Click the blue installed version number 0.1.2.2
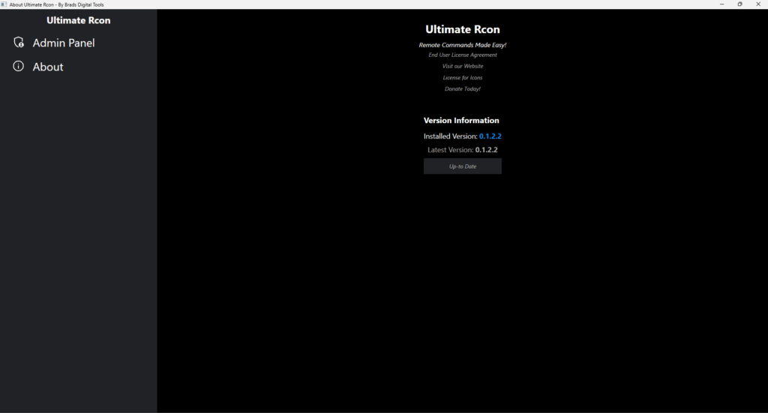The image size is (768, 413). click(490, 136)
